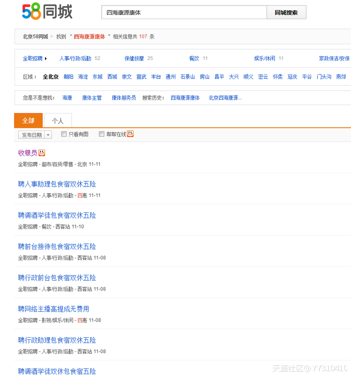Image resolution: width=351 pixels, height=377 pixels.
Task: Select the 宣武 district
Action: [141, 76]
